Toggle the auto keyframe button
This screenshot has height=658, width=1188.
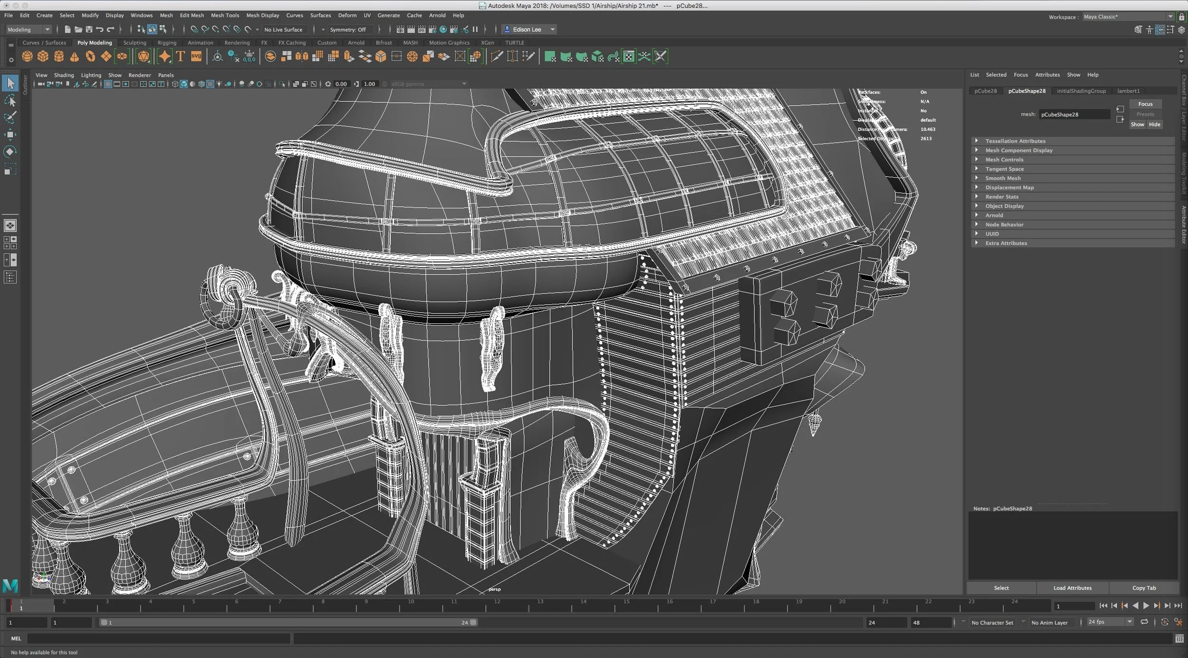coord(1164,622)
